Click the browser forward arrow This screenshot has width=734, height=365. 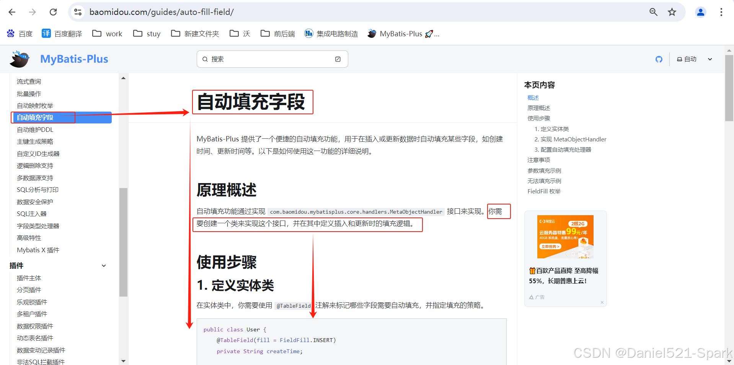point(33,12)
